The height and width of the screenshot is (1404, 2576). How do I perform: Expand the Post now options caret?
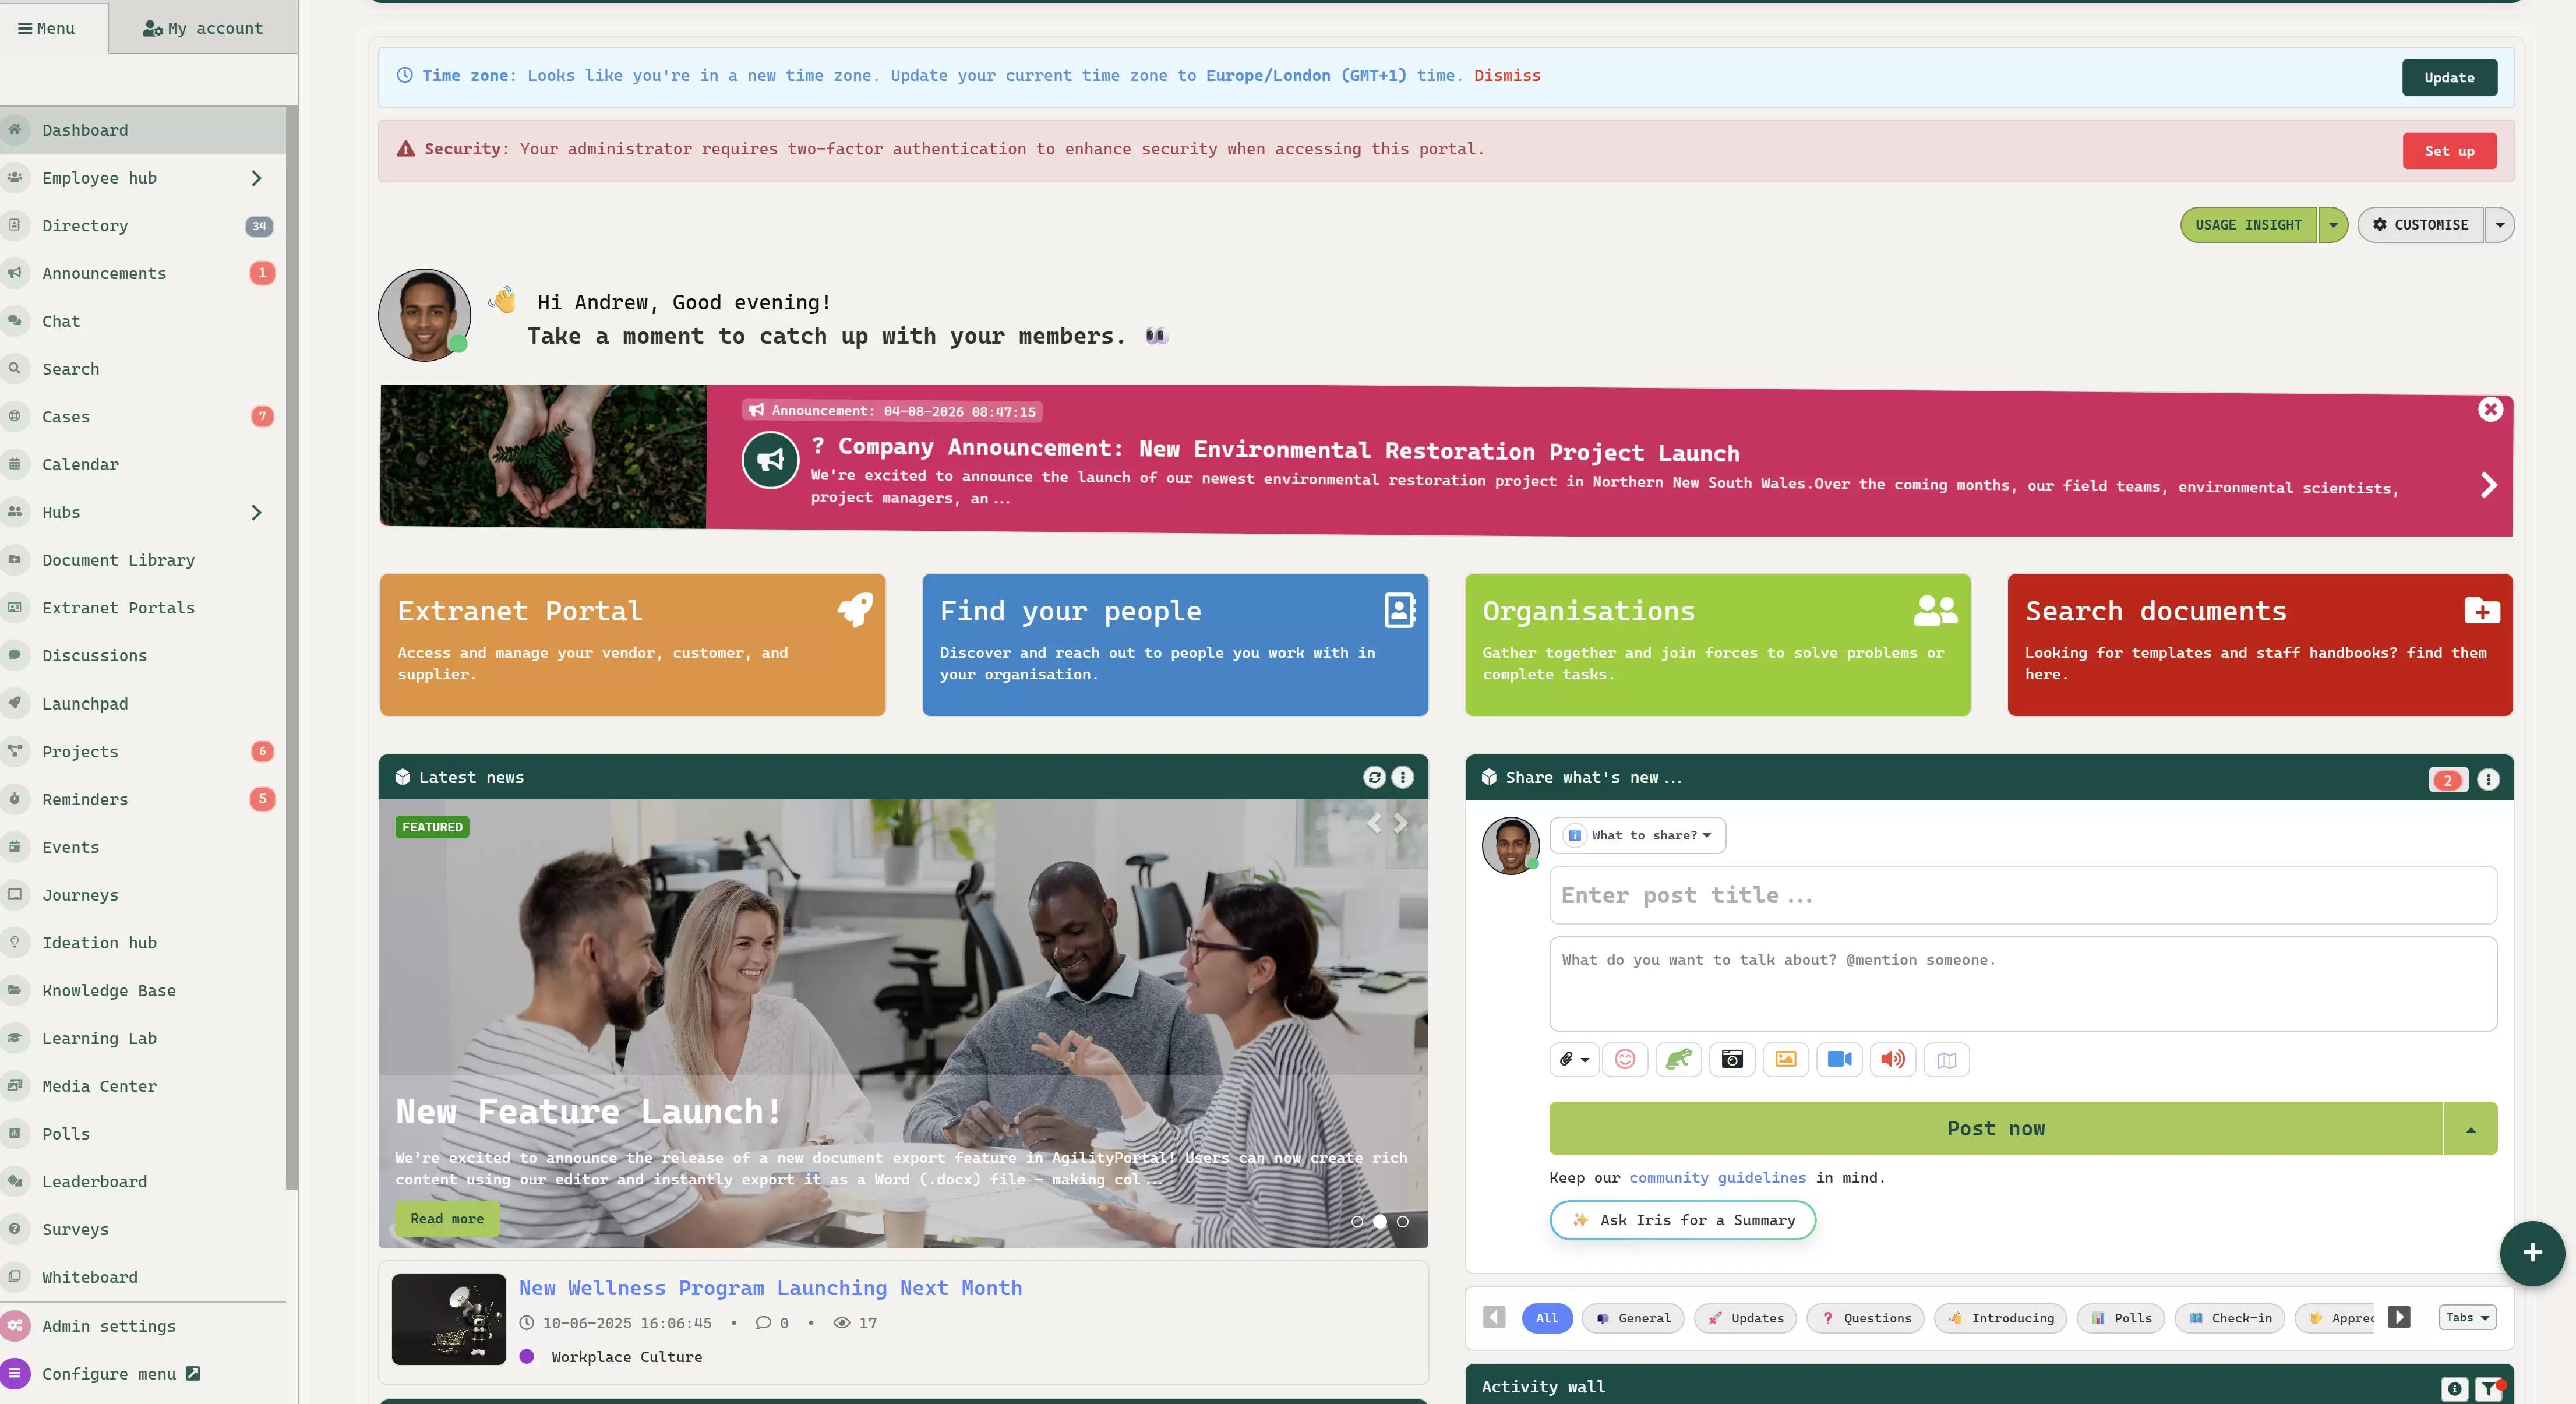pos(2470,1129)
